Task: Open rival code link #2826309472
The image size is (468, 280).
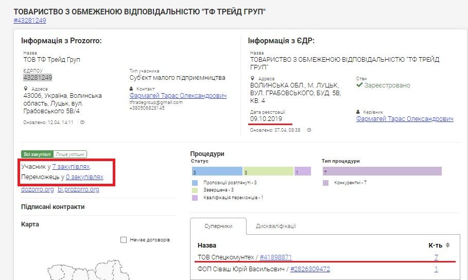Action: tap(310, 269)
